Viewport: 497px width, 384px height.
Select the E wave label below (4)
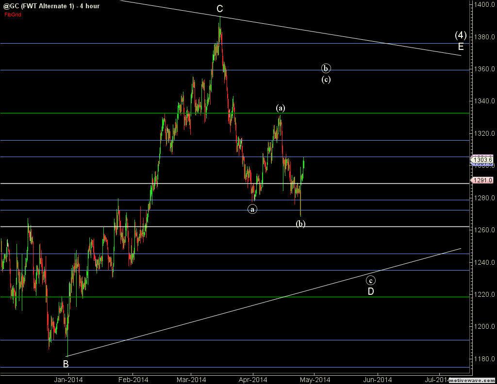[x=461, y=47]
